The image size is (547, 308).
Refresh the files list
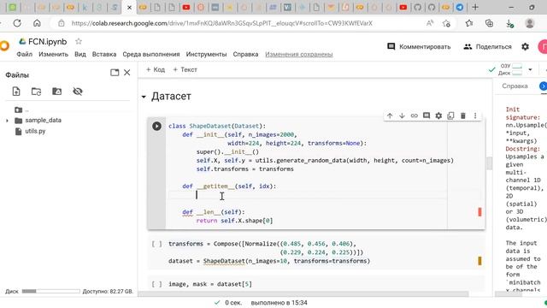(36, 92)
